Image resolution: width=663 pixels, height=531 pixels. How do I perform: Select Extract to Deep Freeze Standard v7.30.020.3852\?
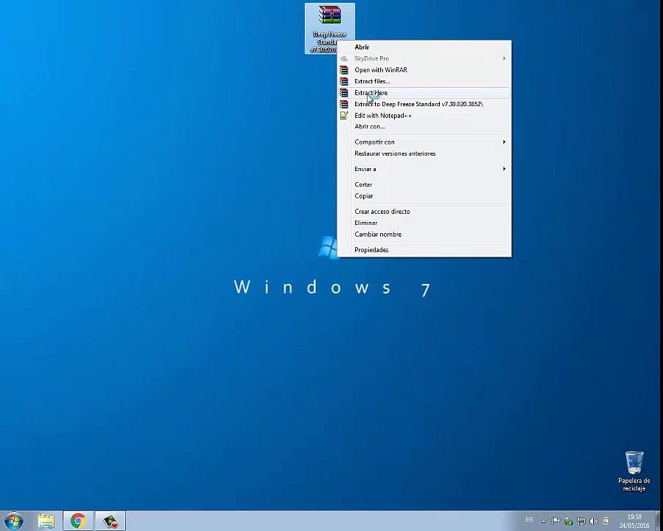[424, 104]
